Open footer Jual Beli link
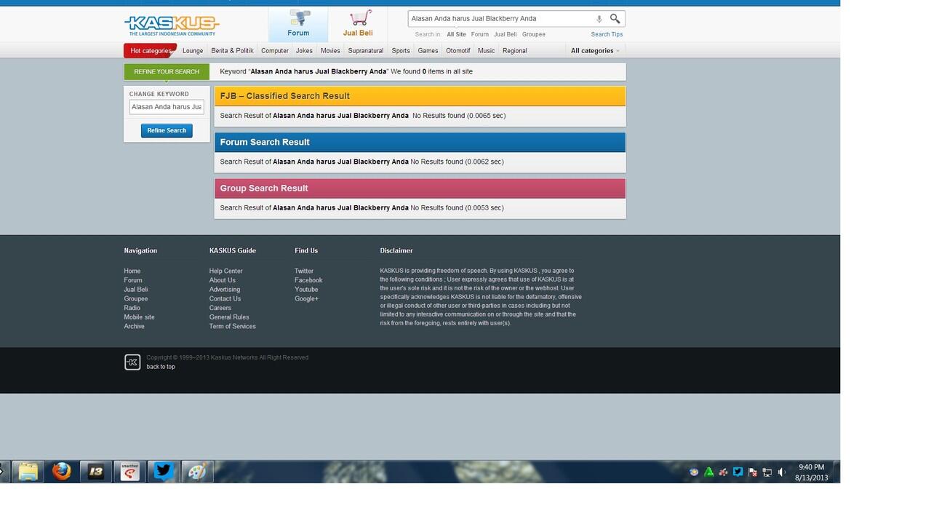Image resolution: width=931 pixels, height=524 pixels. click(x=136, y=290)
